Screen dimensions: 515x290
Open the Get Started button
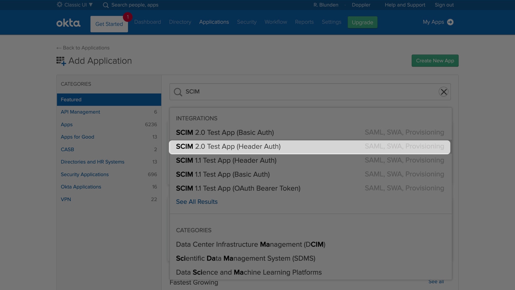point(109,24)
